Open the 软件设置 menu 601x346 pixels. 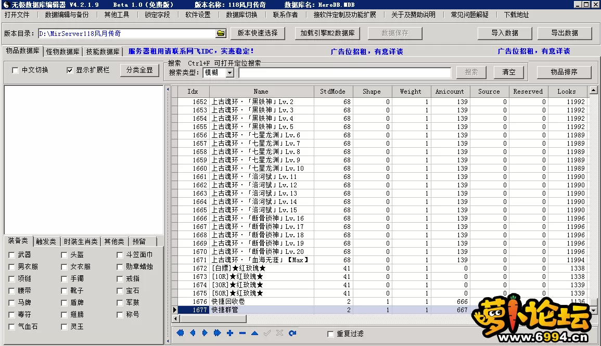click(x=198, y=15)
